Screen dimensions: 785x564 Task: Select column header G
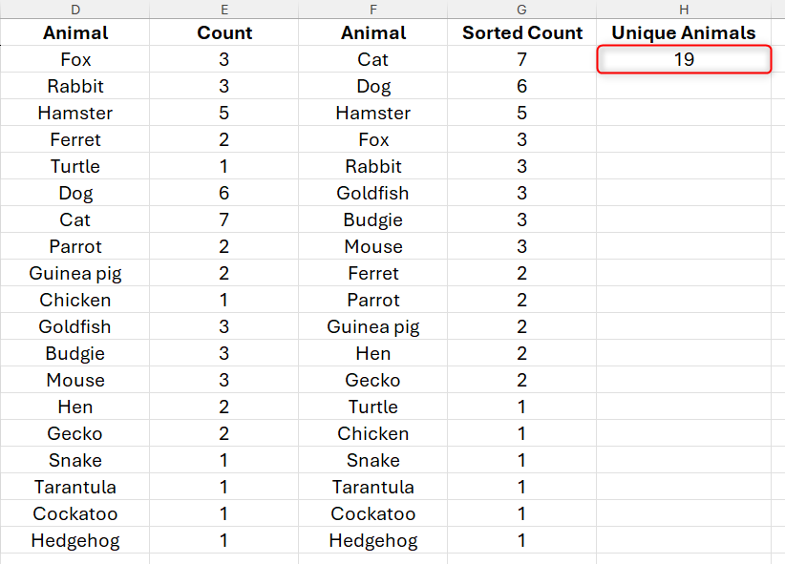point(521,10)
